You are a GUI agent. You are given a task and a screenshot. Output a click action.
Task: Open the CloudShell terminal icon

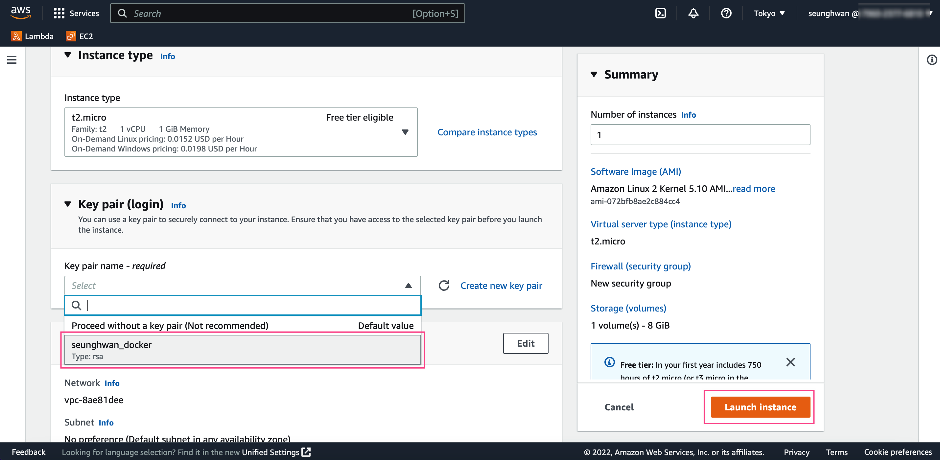[660, 13]
